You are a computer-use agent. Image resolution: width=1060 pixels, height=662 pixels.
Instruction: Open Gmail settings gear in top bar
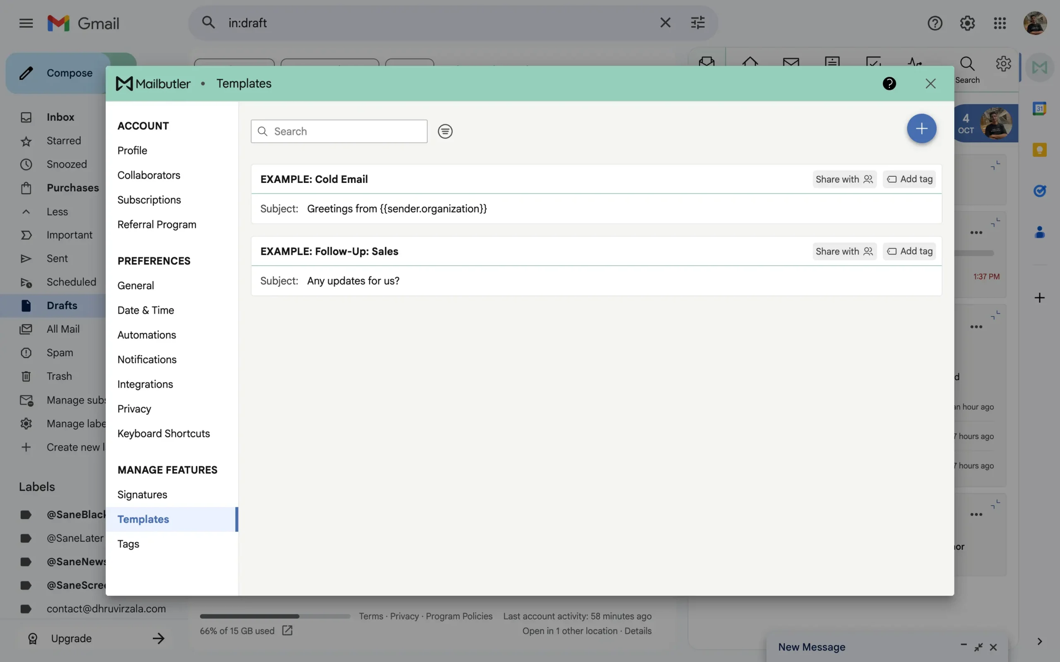[x=967, y=23]
